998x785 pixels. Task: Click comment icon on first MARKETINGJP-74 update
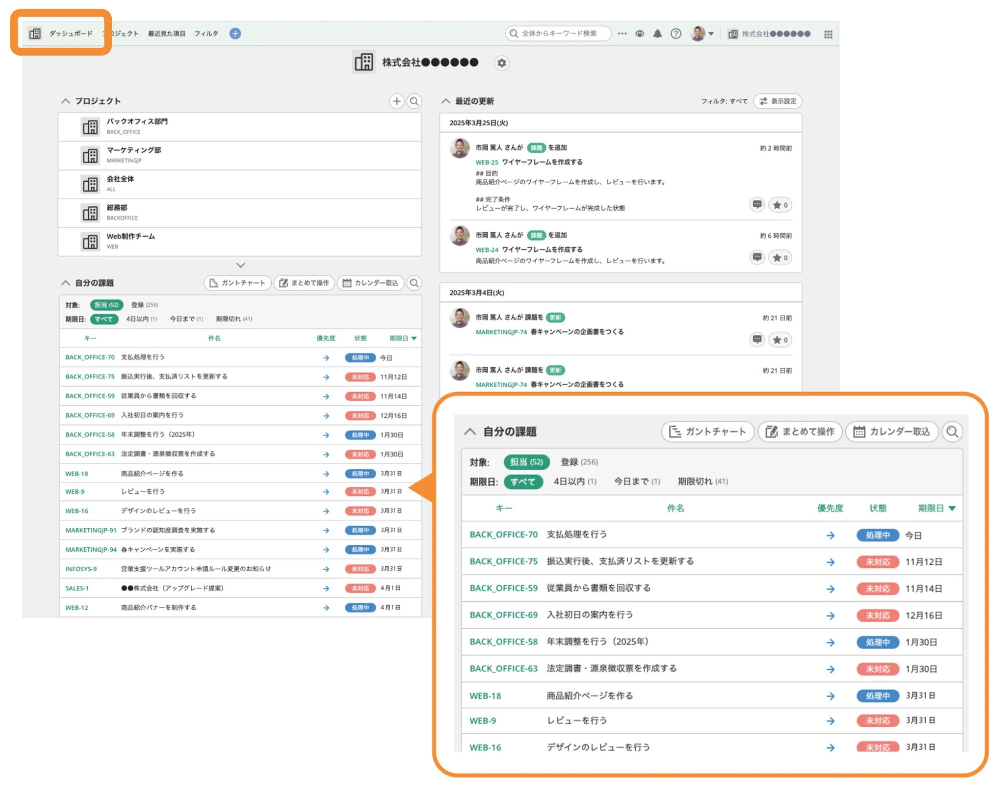click(x=757, y=340)
